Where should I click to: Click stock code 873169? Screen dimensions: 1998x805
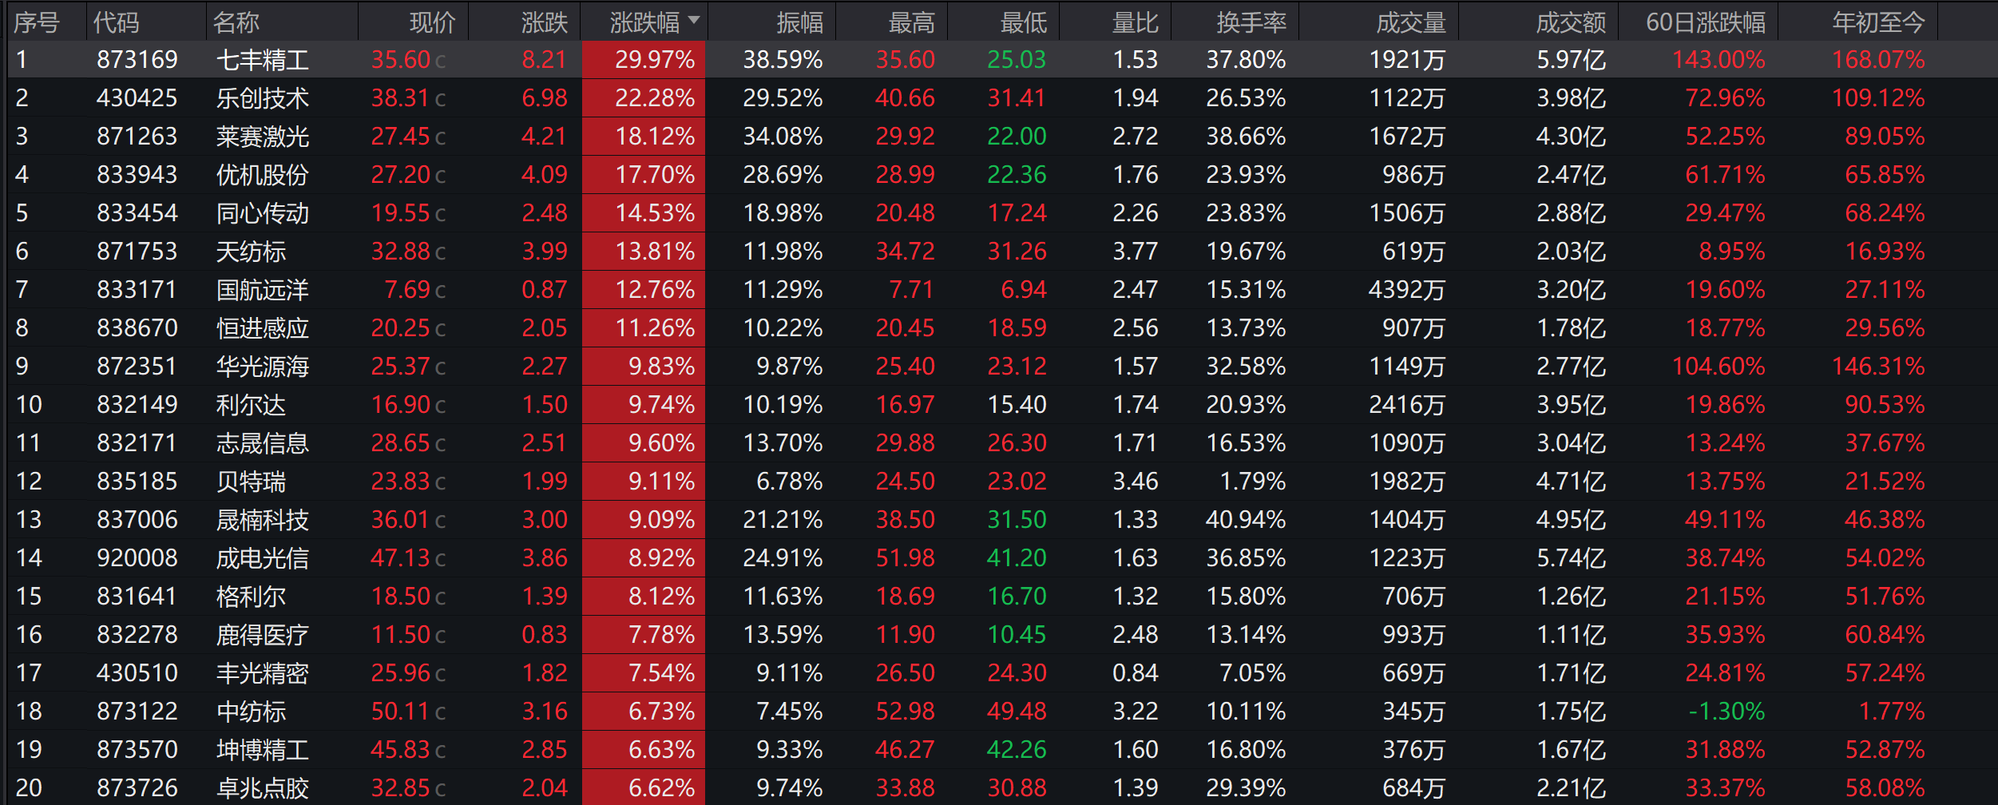137,60
